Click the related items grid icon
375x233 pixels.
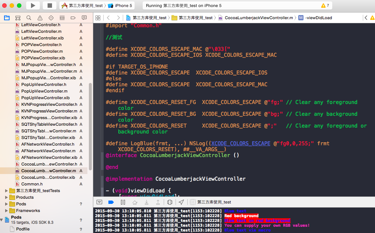98,18
